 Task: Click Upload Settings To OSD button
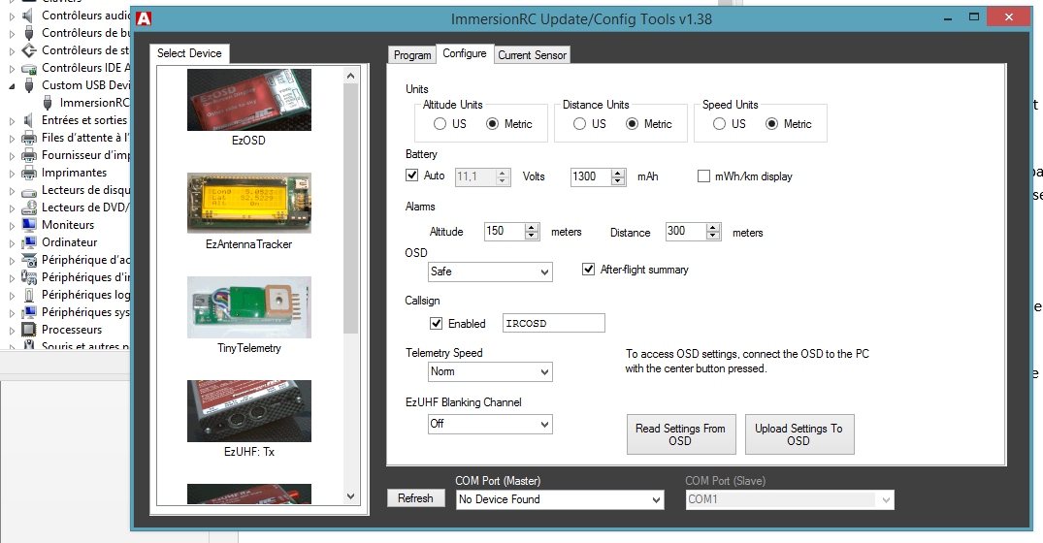(x=799, y=434)
